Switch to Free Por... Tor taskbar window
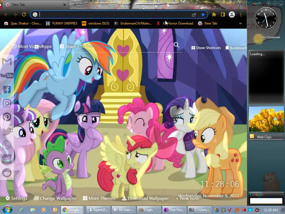 click(x=174, y=210)
